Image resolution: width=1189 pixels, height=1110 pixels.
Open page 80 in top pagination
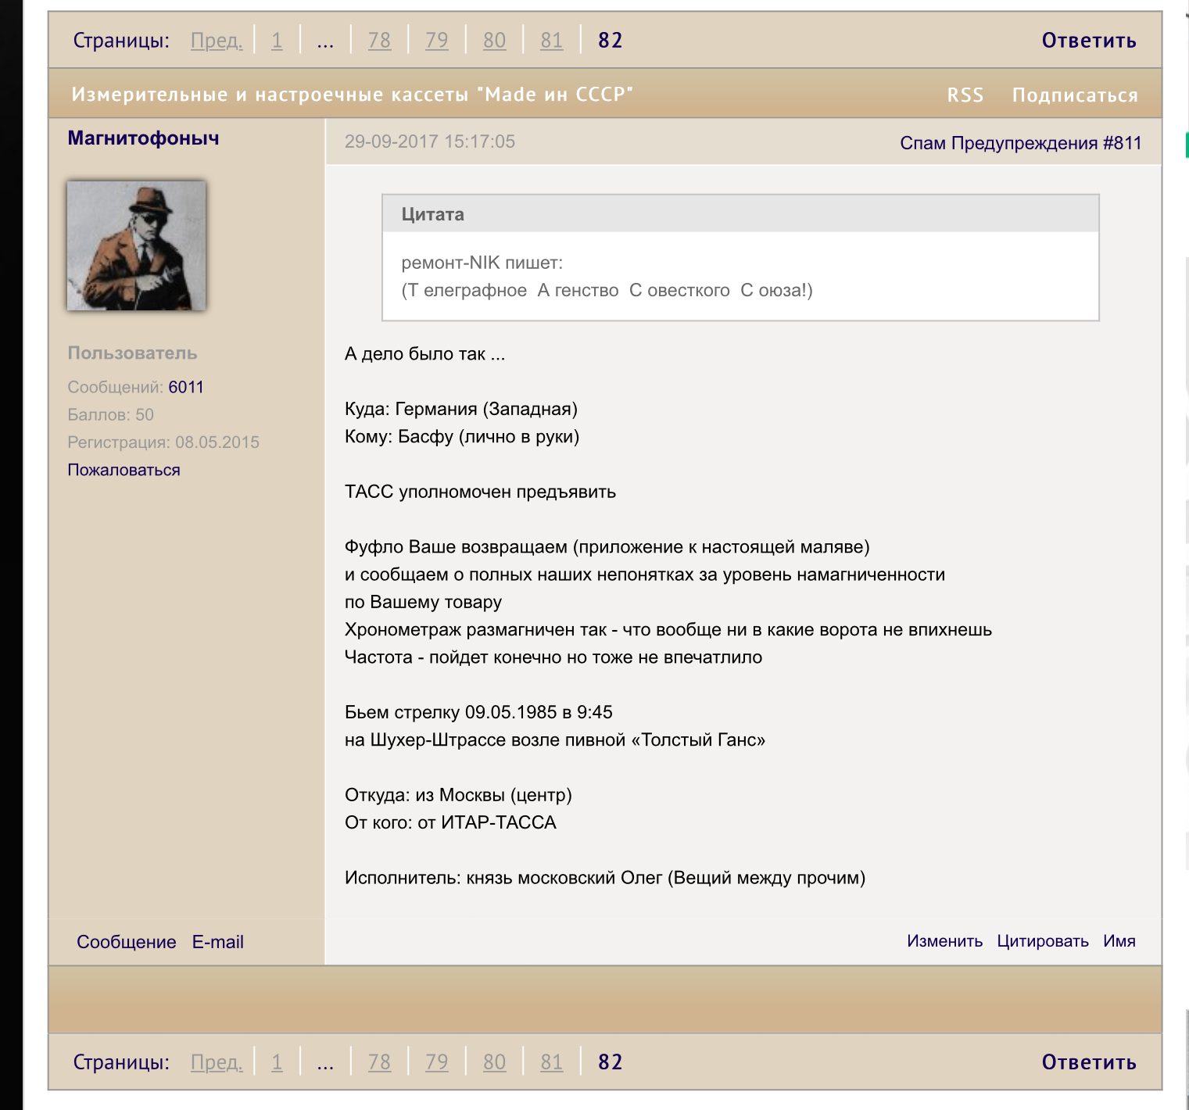(494, 41)
